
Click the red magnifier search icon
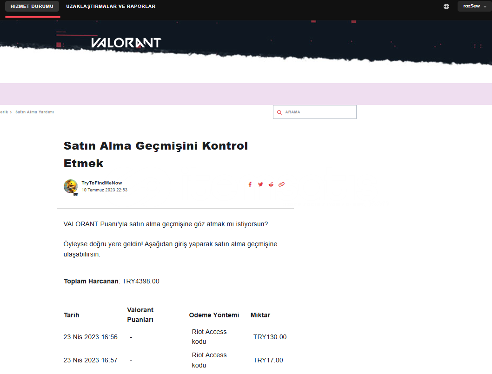coord(279,112)
